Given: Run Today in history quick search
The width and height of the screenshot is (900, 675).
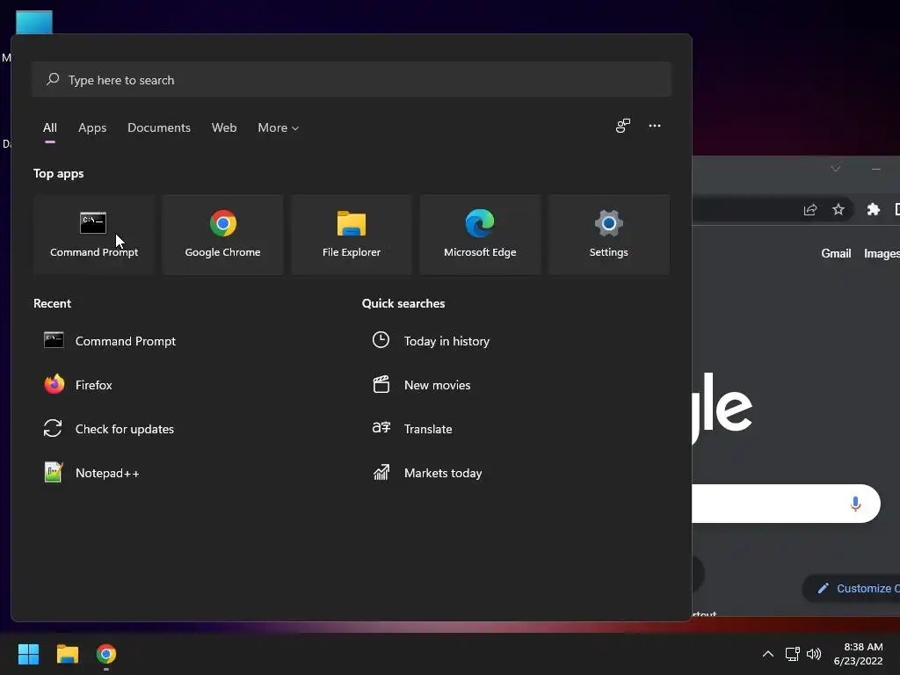Looking at the screenshot, I should tap(431, 341).
